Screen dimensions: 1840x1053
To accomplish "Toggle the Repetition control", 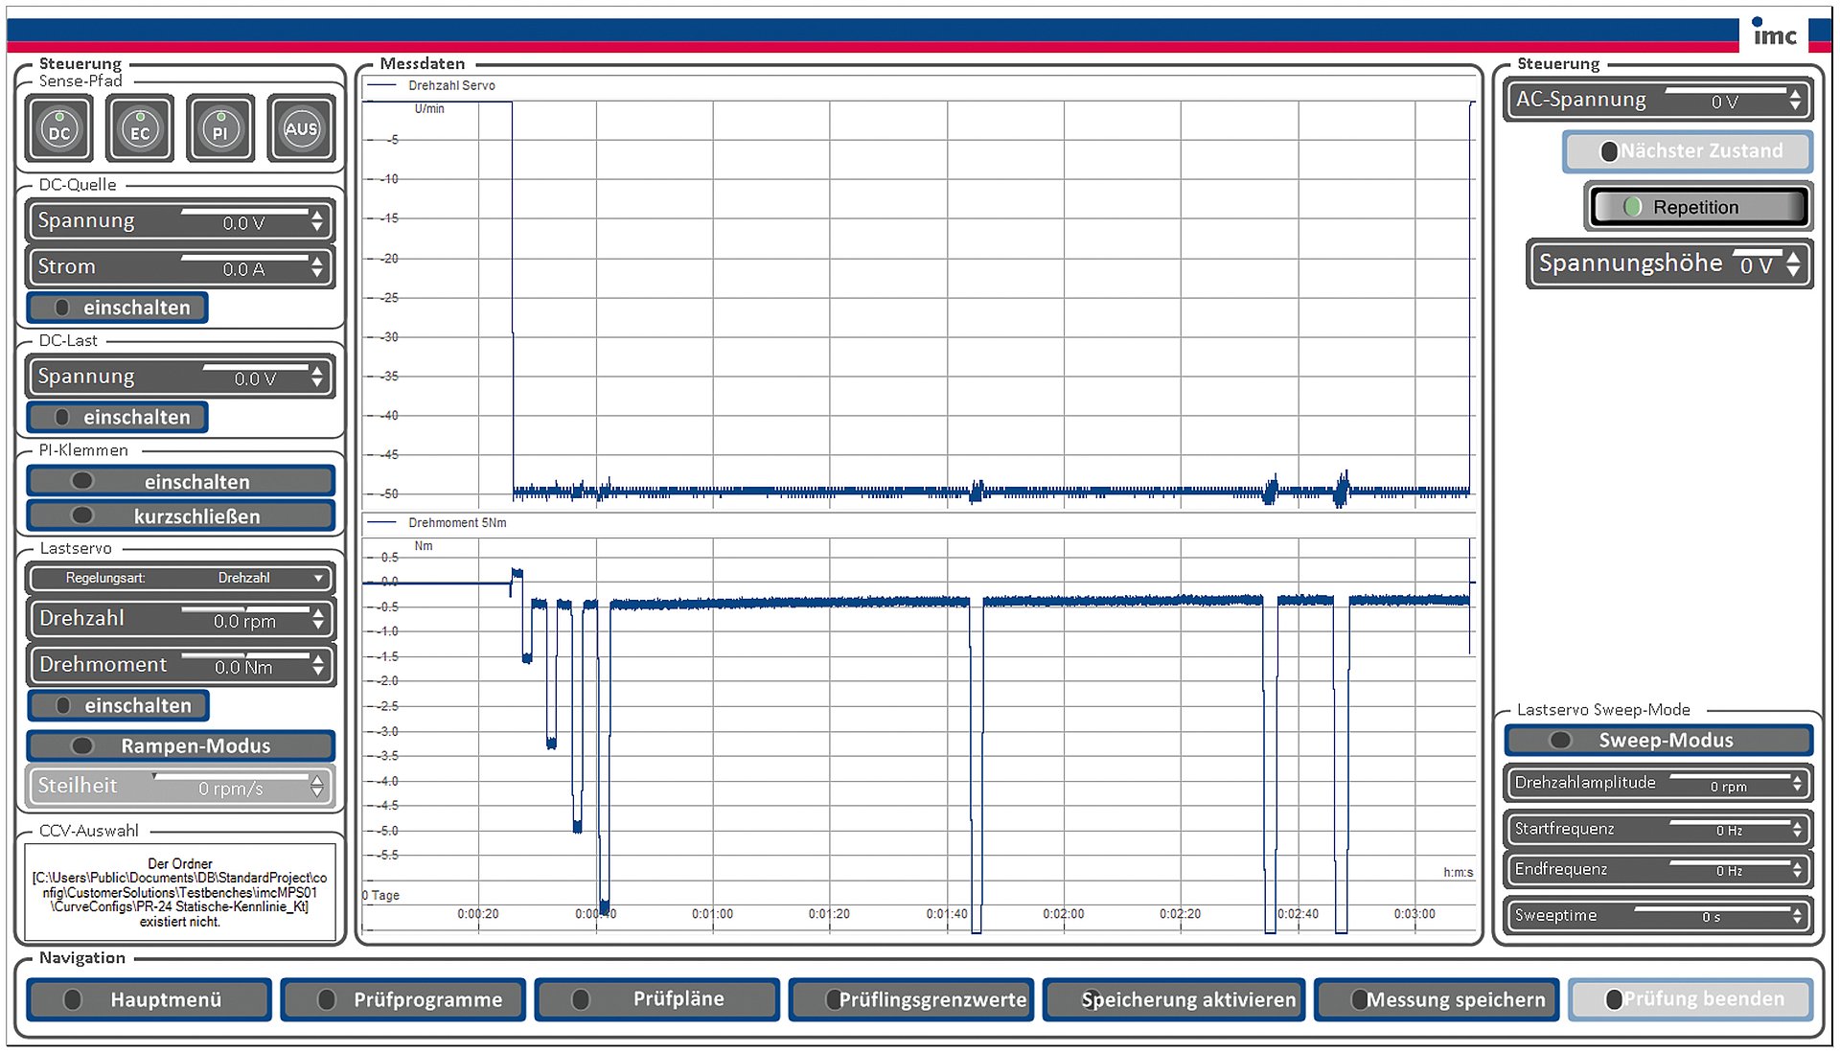I will coord(1697,207).
